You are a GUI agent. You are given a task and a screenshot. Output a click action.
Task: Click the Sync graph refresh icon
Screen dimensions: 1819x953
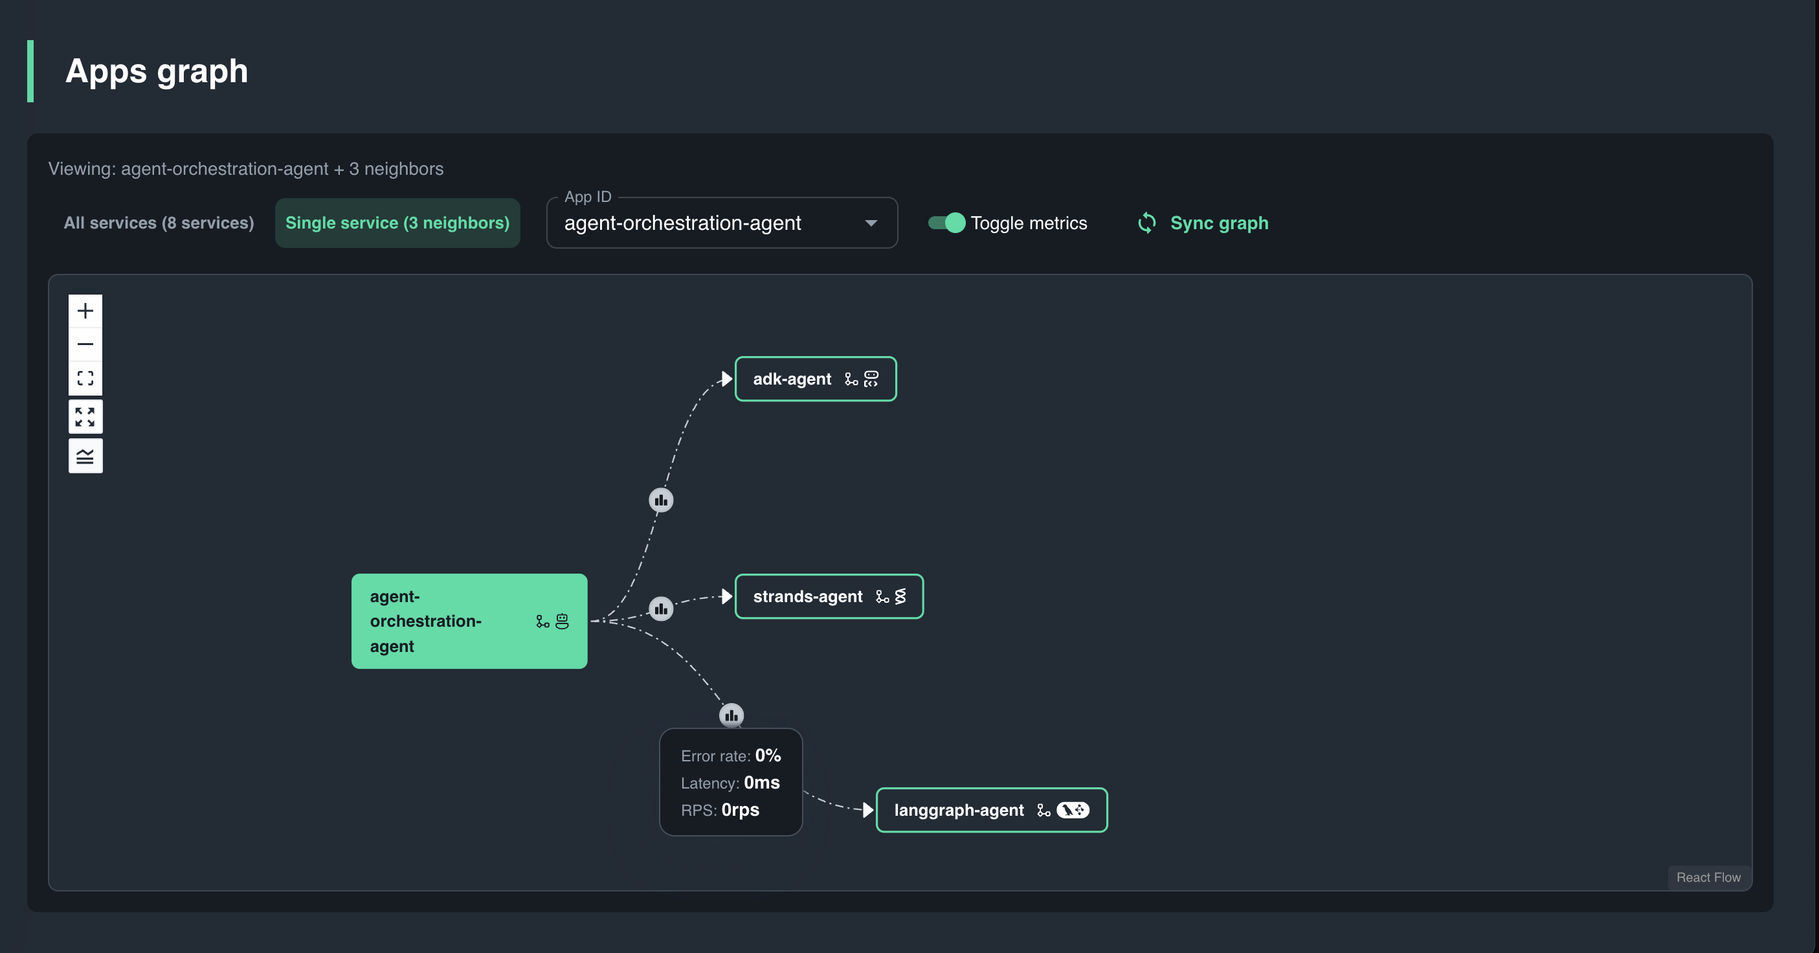click(1147, 223)
